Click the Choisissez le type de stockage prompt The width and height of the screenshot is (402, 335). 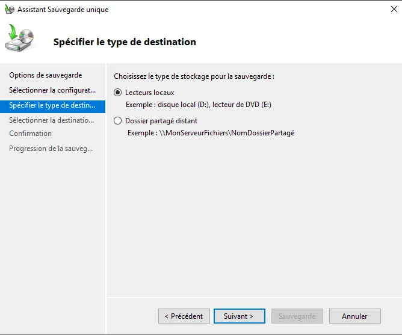click(194, 76)
